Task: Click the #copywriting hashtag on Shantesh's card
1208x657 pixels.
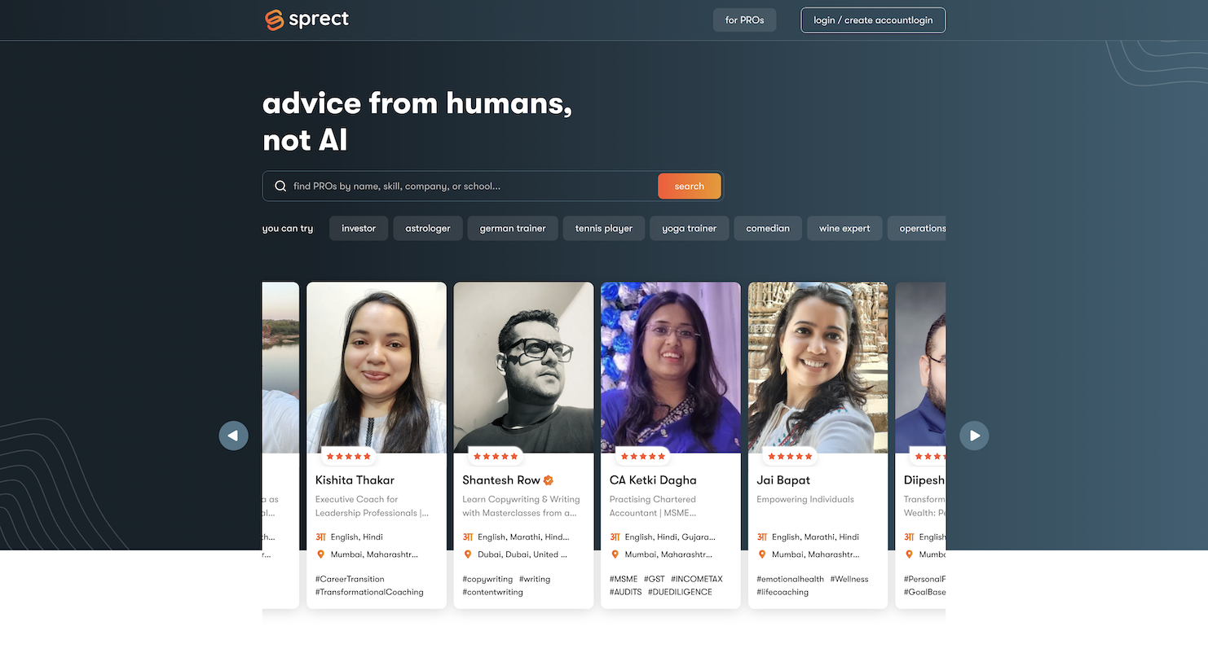Action: (x=487, y=580)
